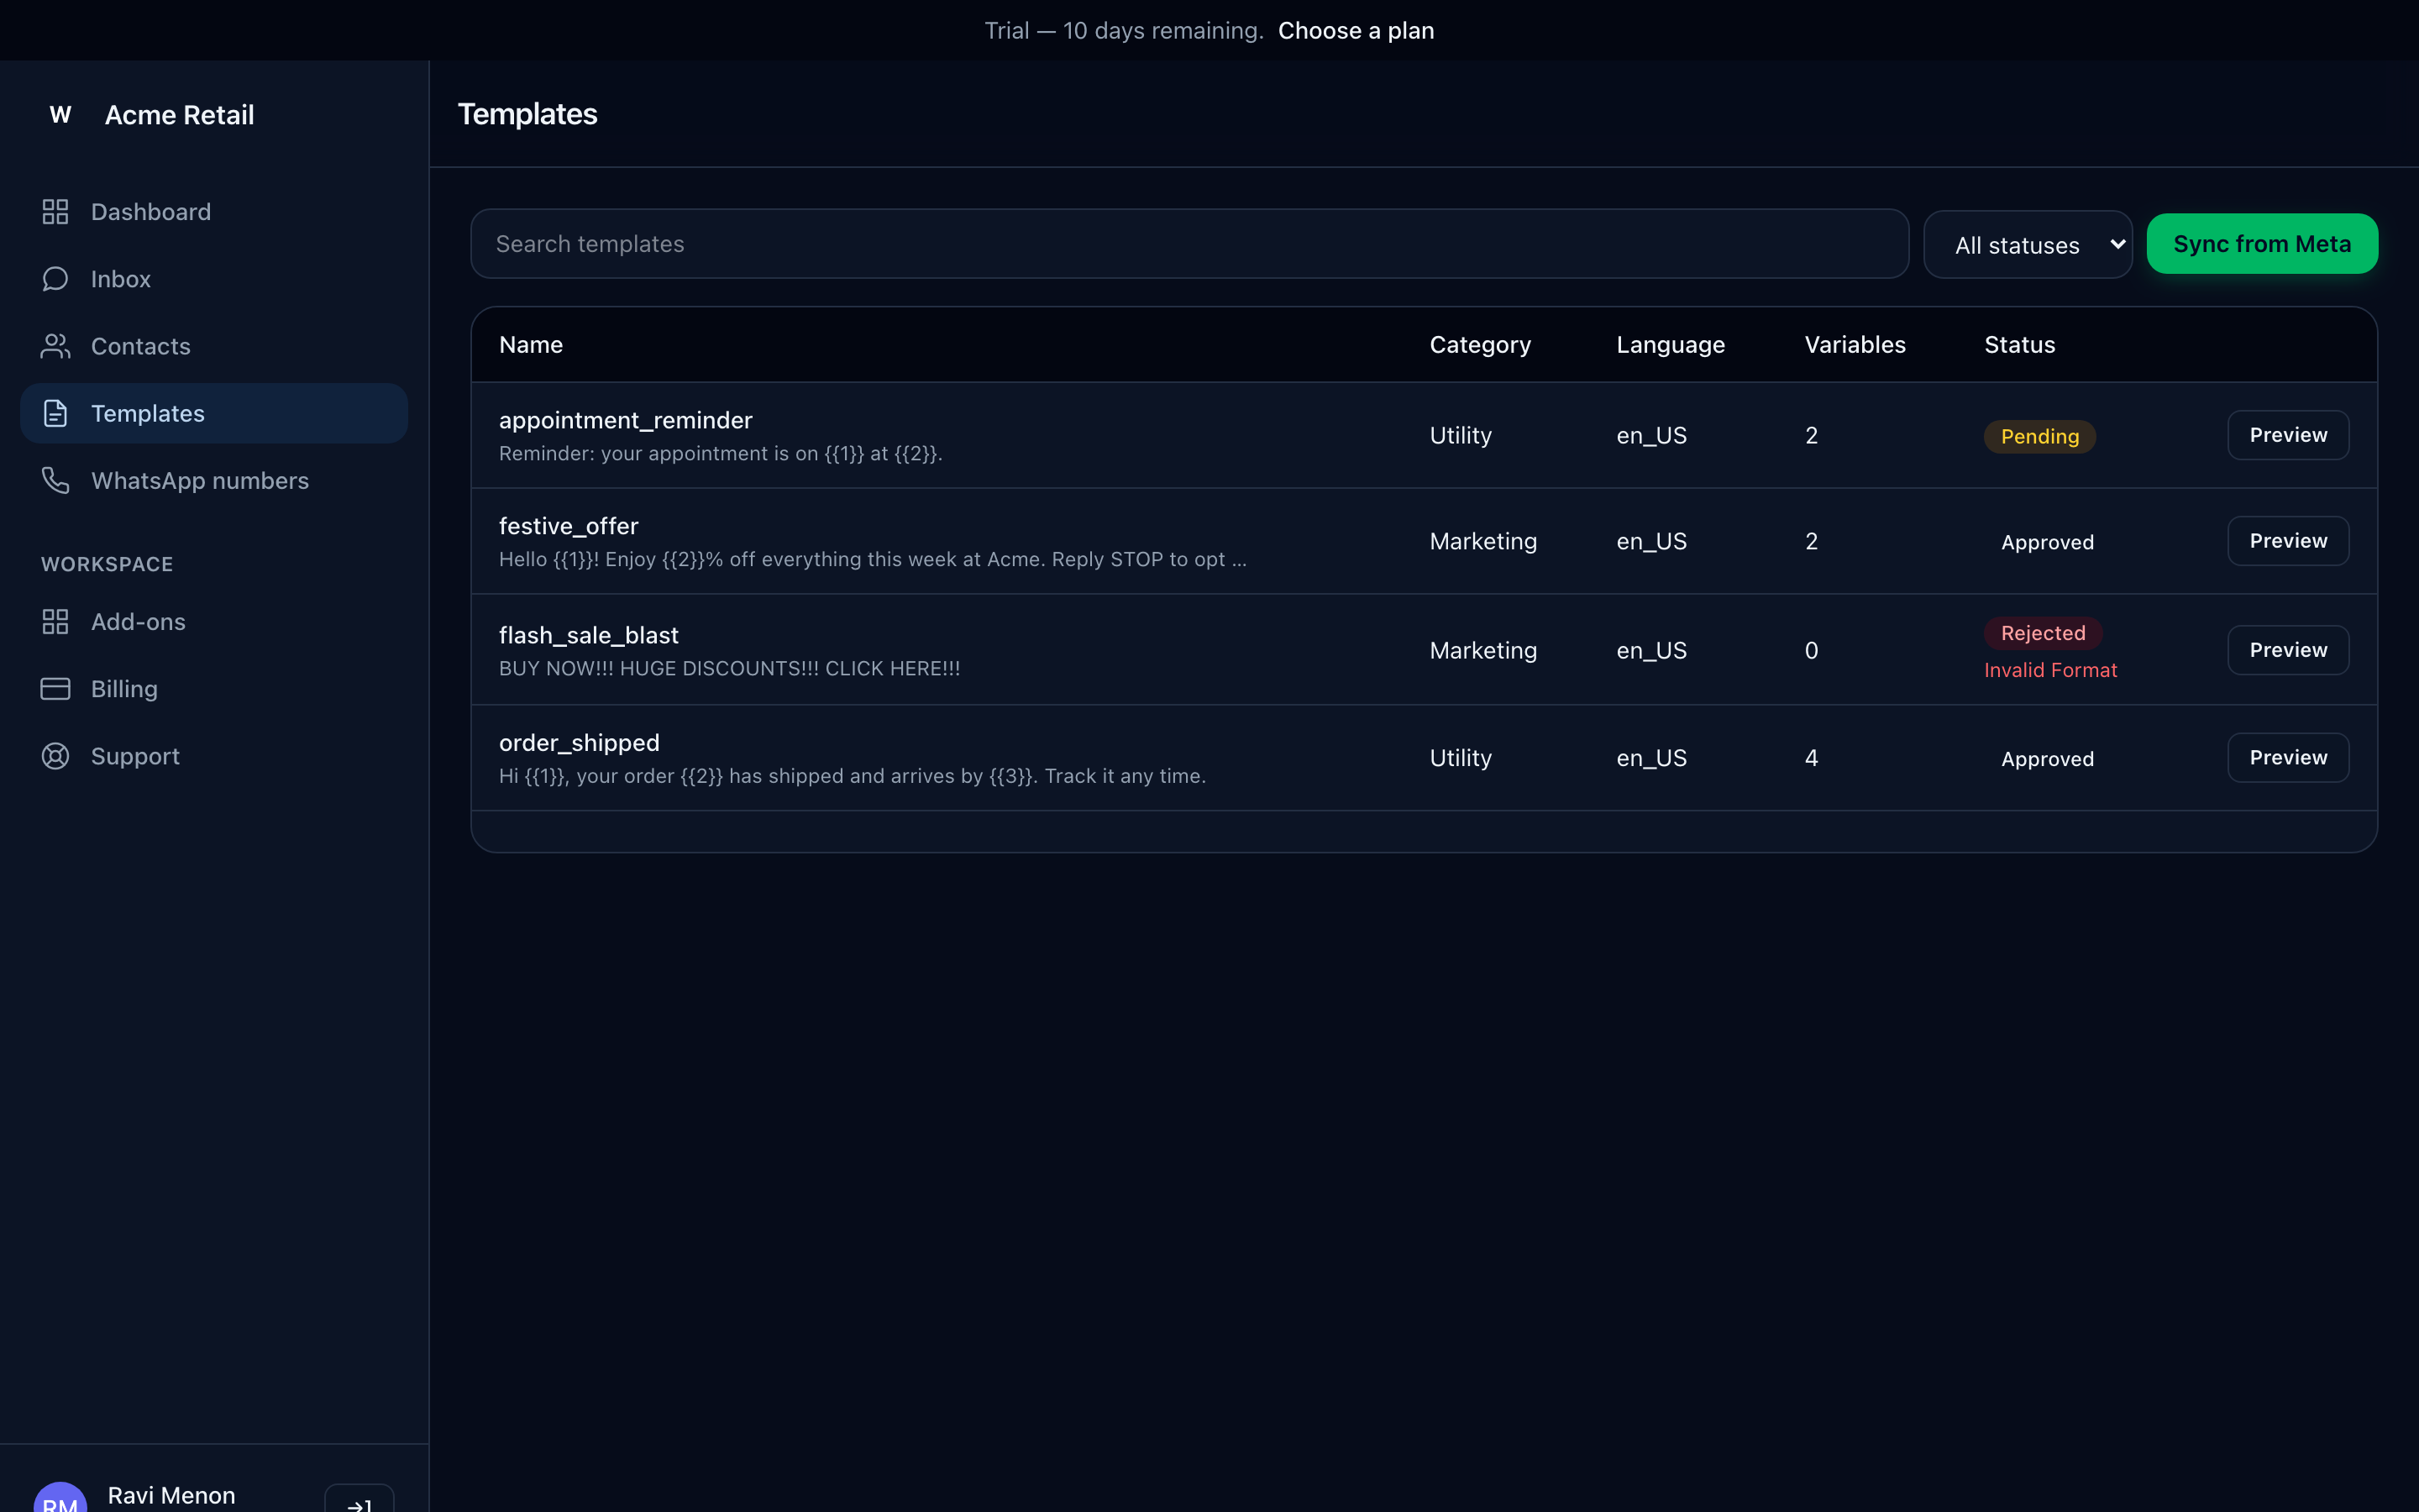Screen dimensions: 2419x1512
Task: Select the Contacts people icon
Action: (x=55, y=346)
